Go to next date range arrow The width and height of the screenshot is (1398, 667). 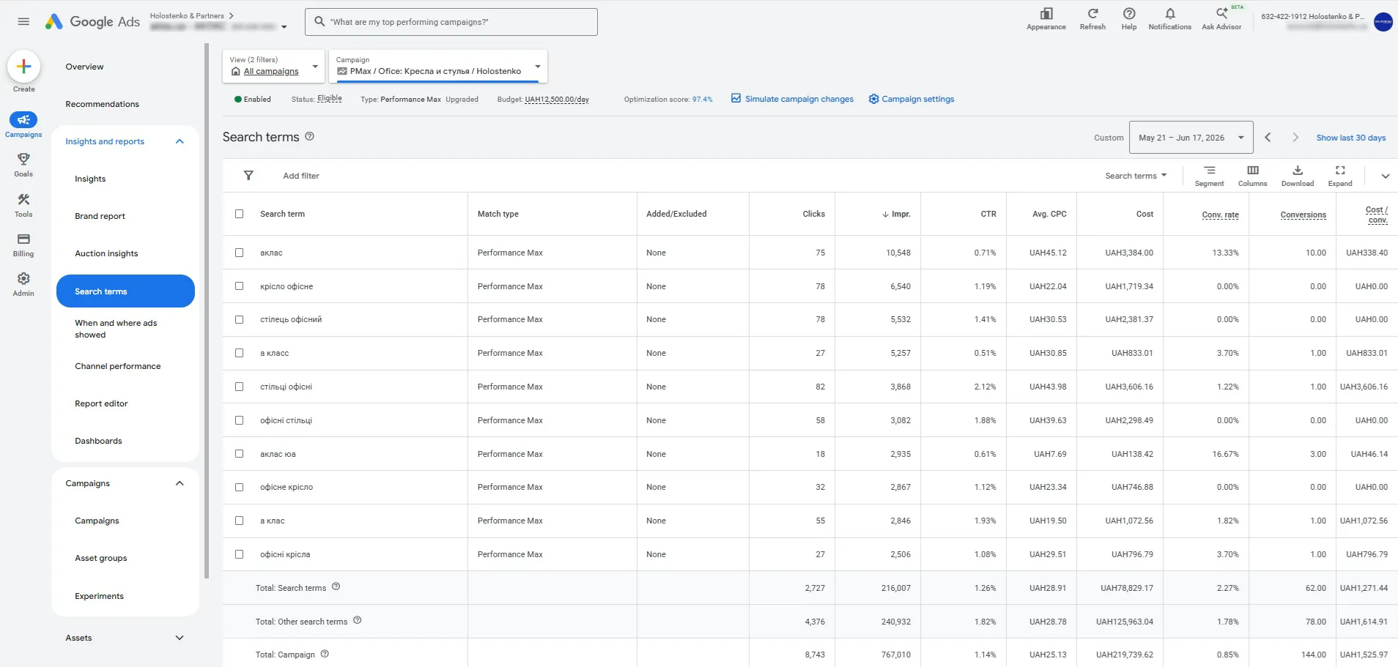point(1295,138)
